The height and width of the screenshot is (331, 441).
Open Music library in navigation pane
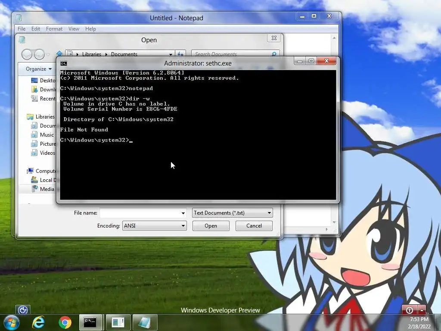[43, 134]
